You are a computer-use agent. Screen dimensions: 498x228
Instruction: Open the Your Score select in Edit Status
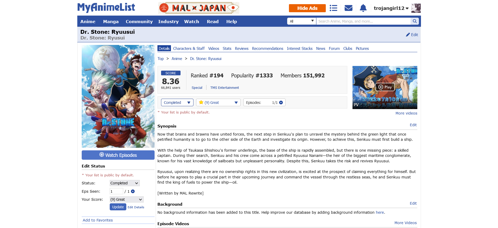[x=127, y=199]
